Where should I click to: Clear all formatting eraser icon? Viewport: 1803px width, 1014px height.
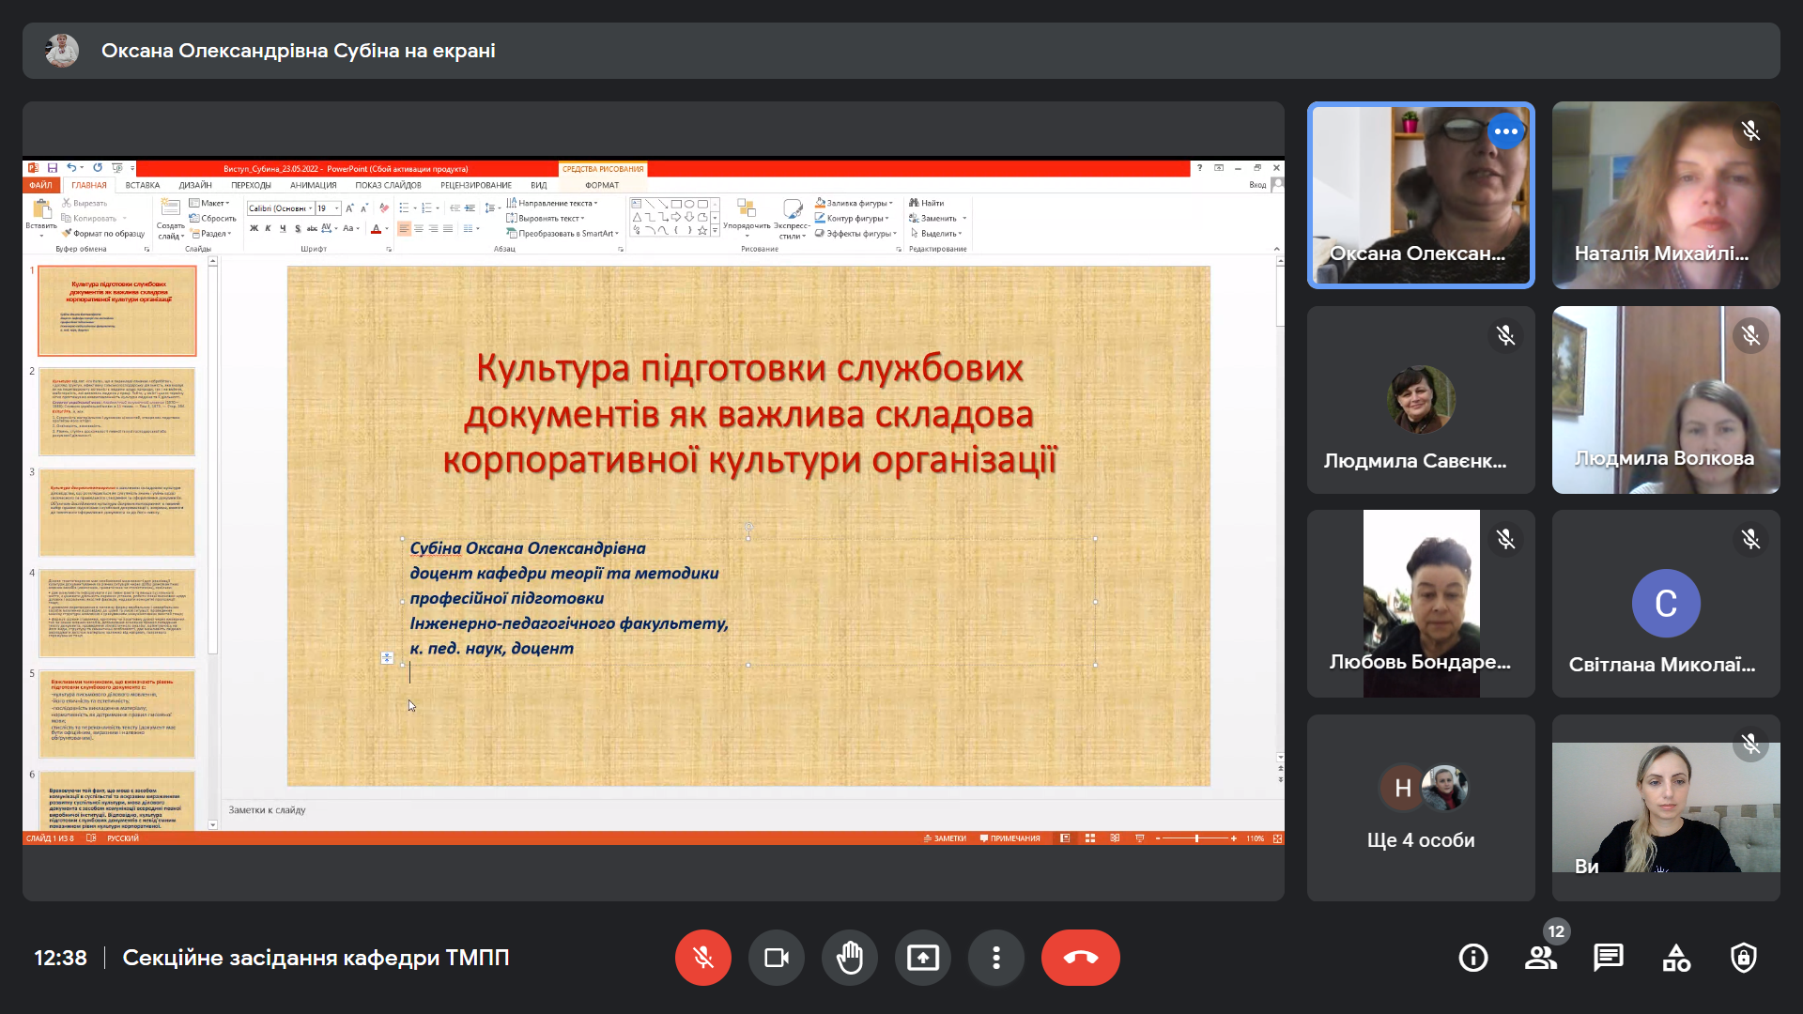(x=383, y=208)
